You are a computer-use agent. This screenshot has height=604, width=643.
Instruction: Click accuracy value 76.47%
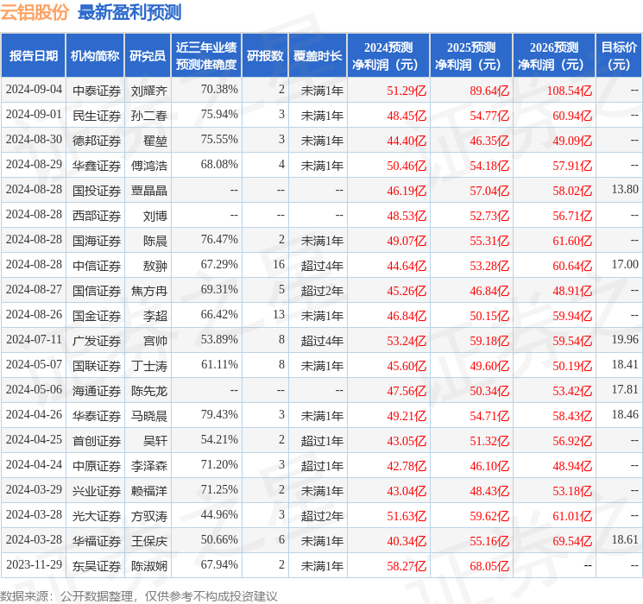click(x=219, y=240)
